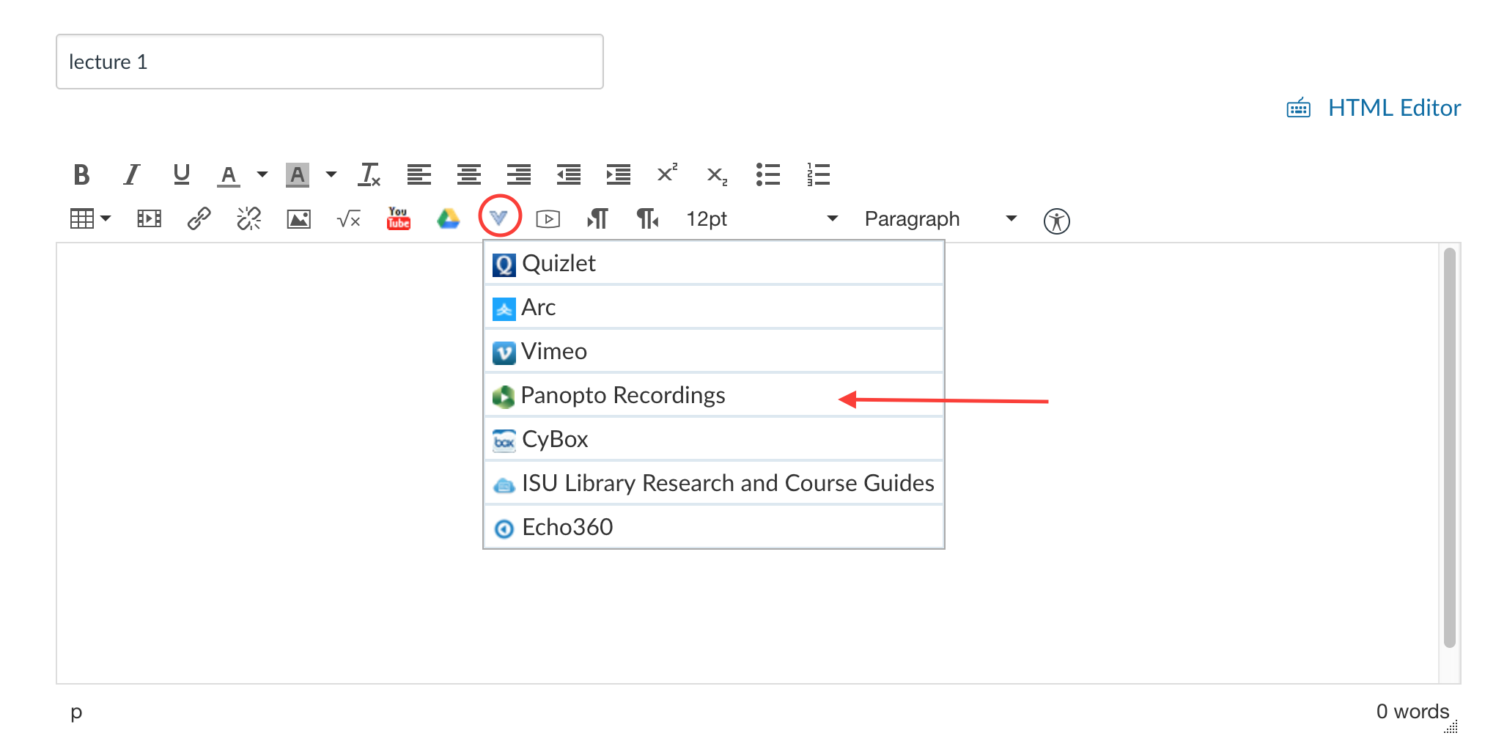1485x752 pixels.
Task: Insert a numbered list
Action: [818, 174]
